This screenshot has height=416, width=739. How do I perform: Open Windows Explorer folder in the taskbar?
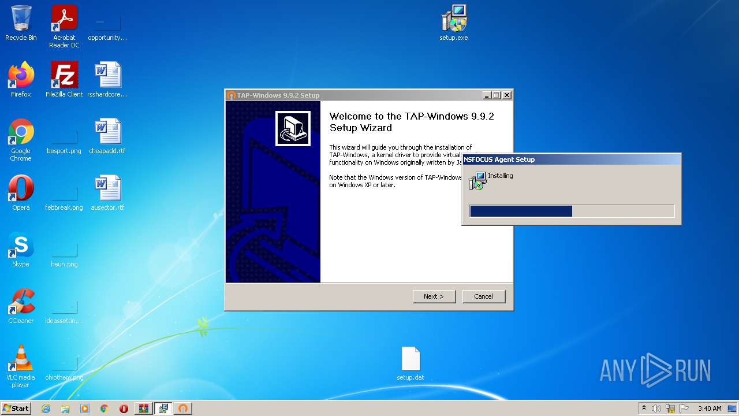[x=65, y=408]
